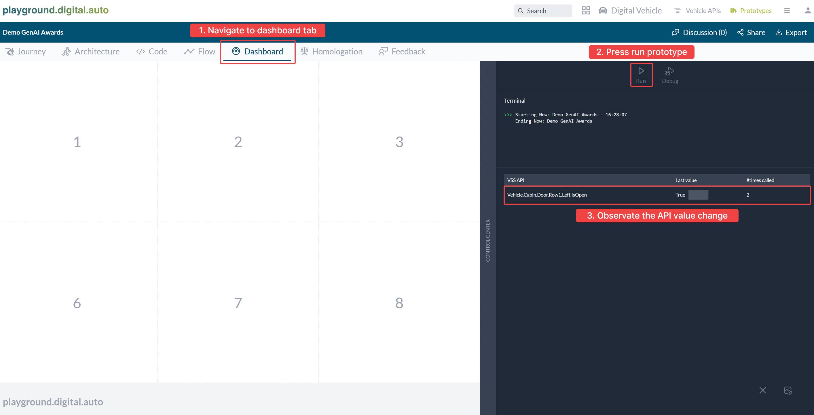The height and width of the screenshot is (415, 814).
Task: Click the image edit icon at bottom right
Action: tap(788, 390)
